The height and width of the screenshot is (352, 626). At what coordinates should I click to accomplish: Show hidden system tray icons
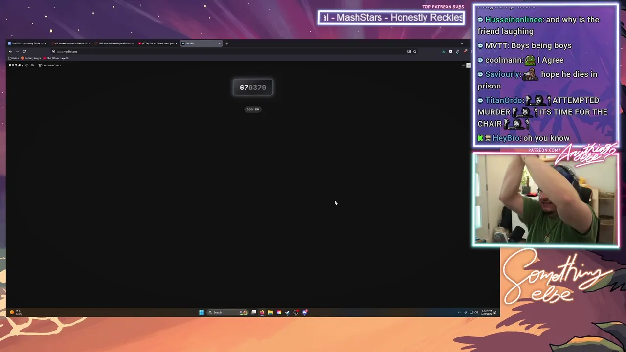pos(459,312)
